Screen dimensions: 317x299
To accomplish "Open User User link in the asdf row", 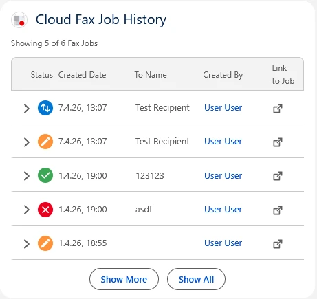I will (x=223, y=210).
